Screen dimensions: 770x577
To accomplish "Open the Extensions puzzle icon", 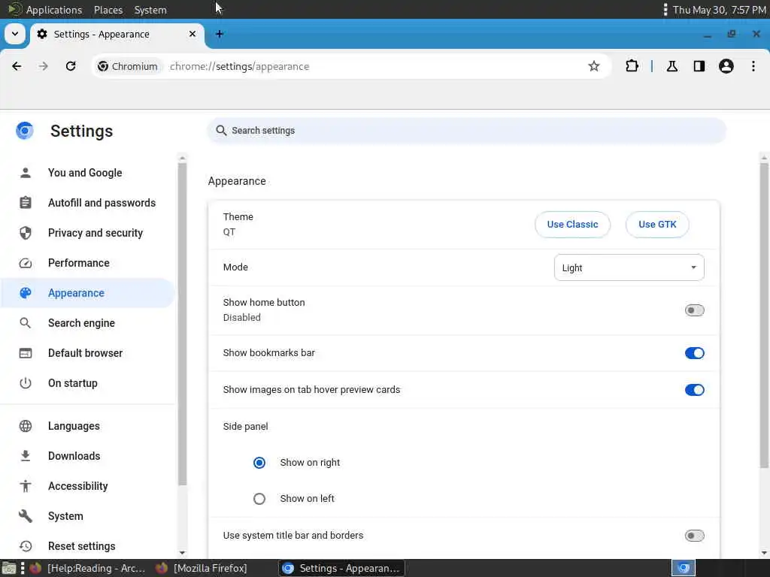I will 632,66.
